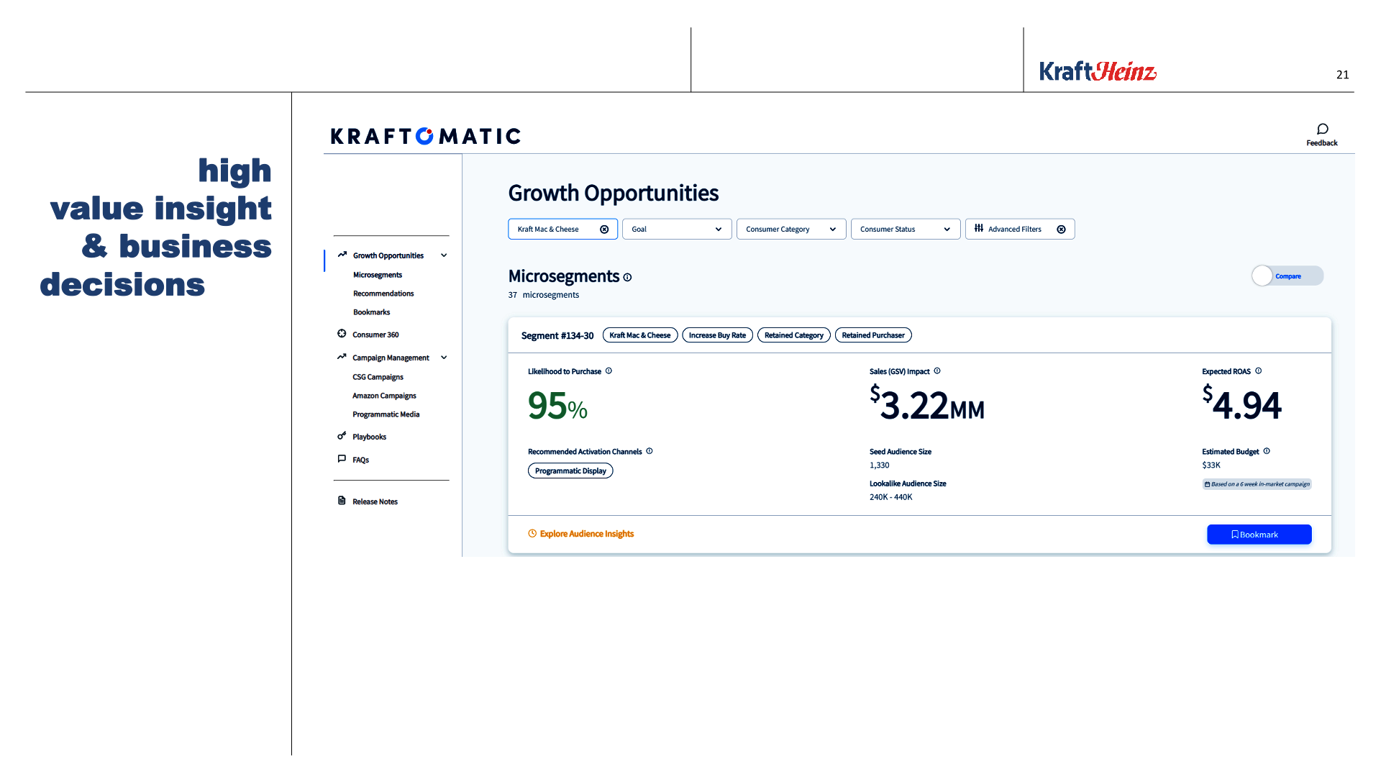
Task: Click the Retained Purchaser tag
Action: (873, 335)
